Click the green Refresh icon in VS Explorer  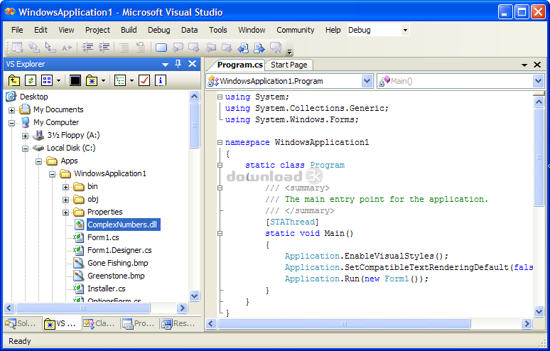point(31,81)
